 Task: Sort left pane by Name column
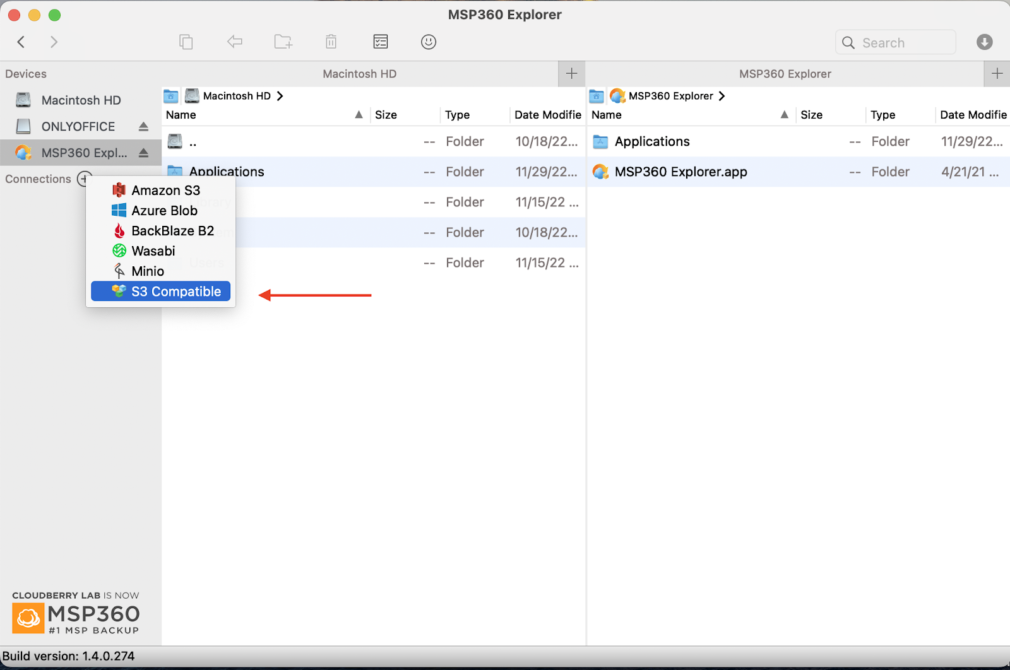(x=265, y=115)
